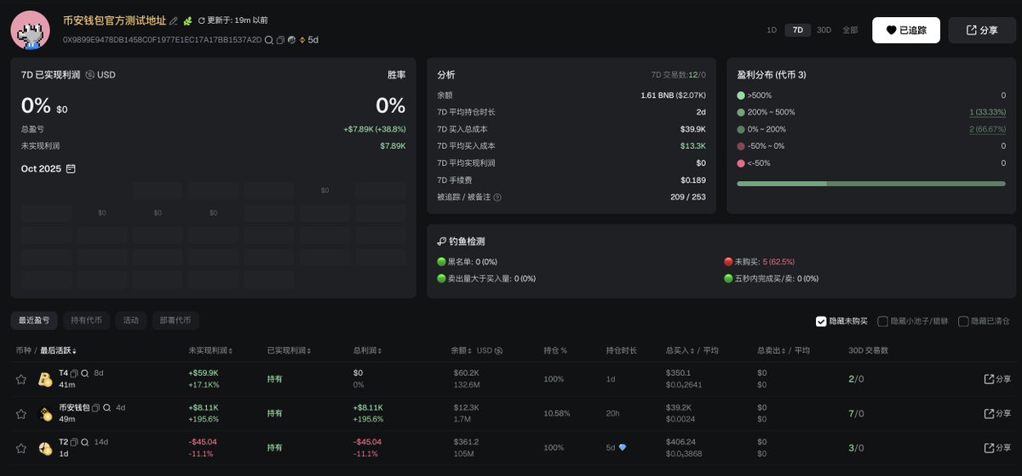Open the Oct 2025 calendar icon

coord(71,169)
